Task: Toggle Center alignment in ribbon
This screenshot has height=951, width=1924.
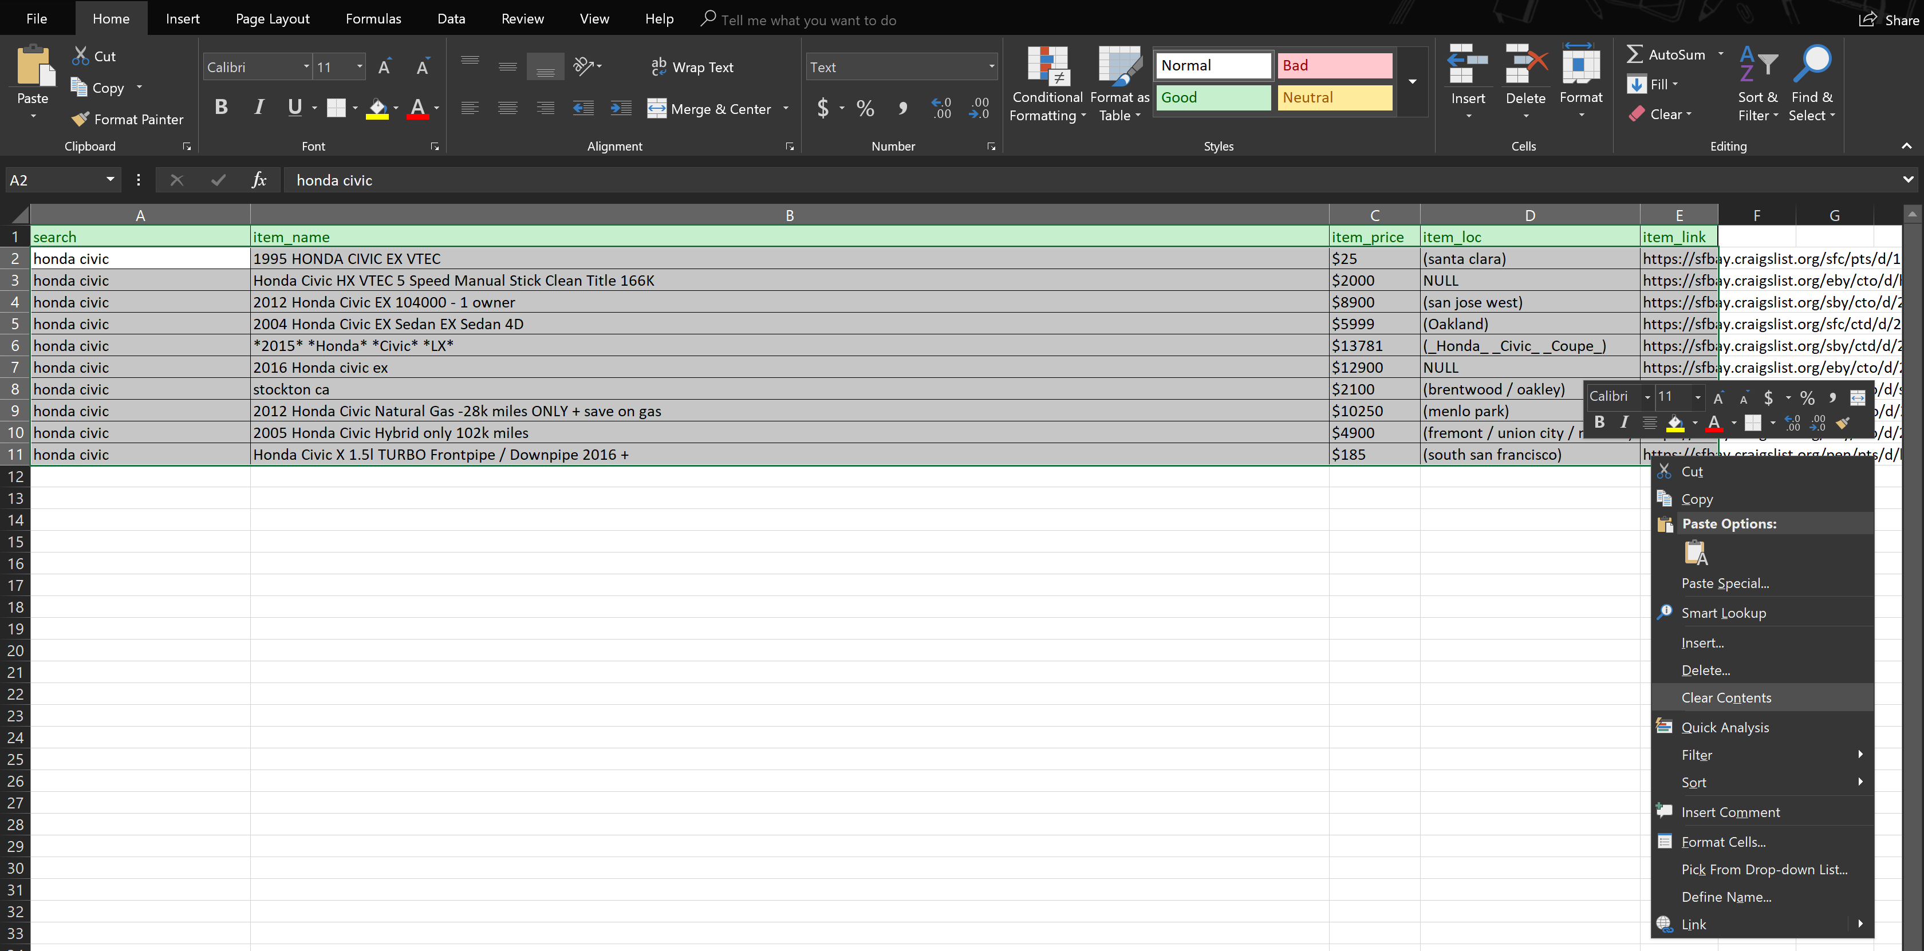Action: [508, 108]
